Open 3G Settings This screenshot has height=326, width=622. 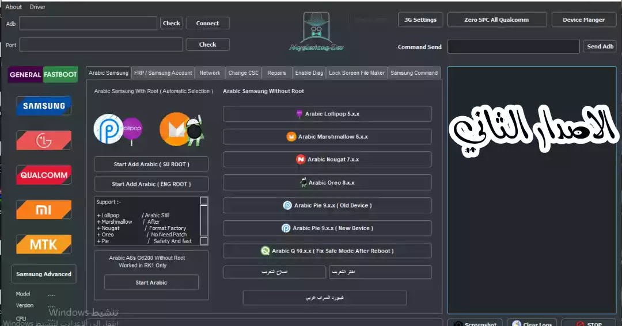[420, 20]
